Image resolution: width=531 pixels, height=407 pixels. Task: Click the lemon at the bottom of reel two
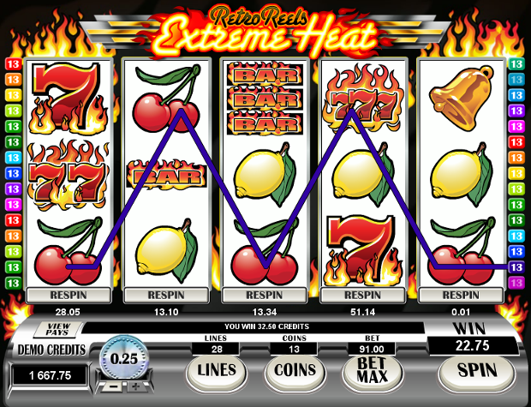click(x=167, y=251)
